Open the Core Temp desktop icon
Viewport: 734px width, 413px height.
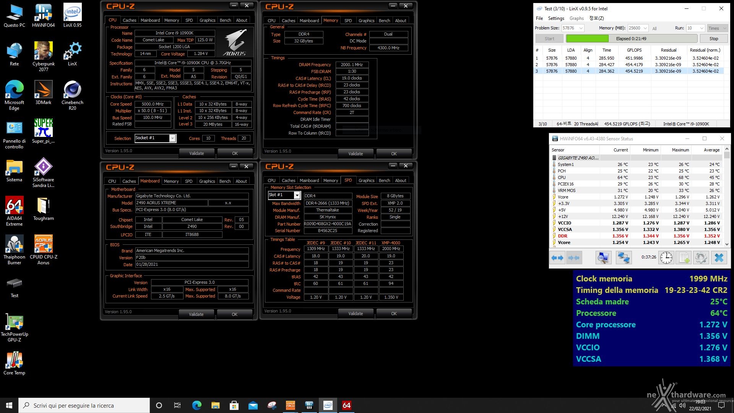[14, 363]
